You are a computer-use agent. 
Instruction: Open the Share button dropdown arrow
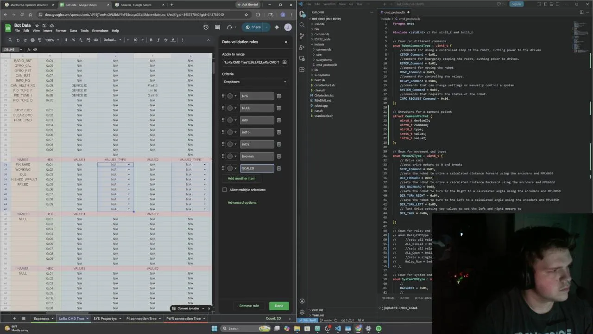pyautogui.click(x=267, y=27)
